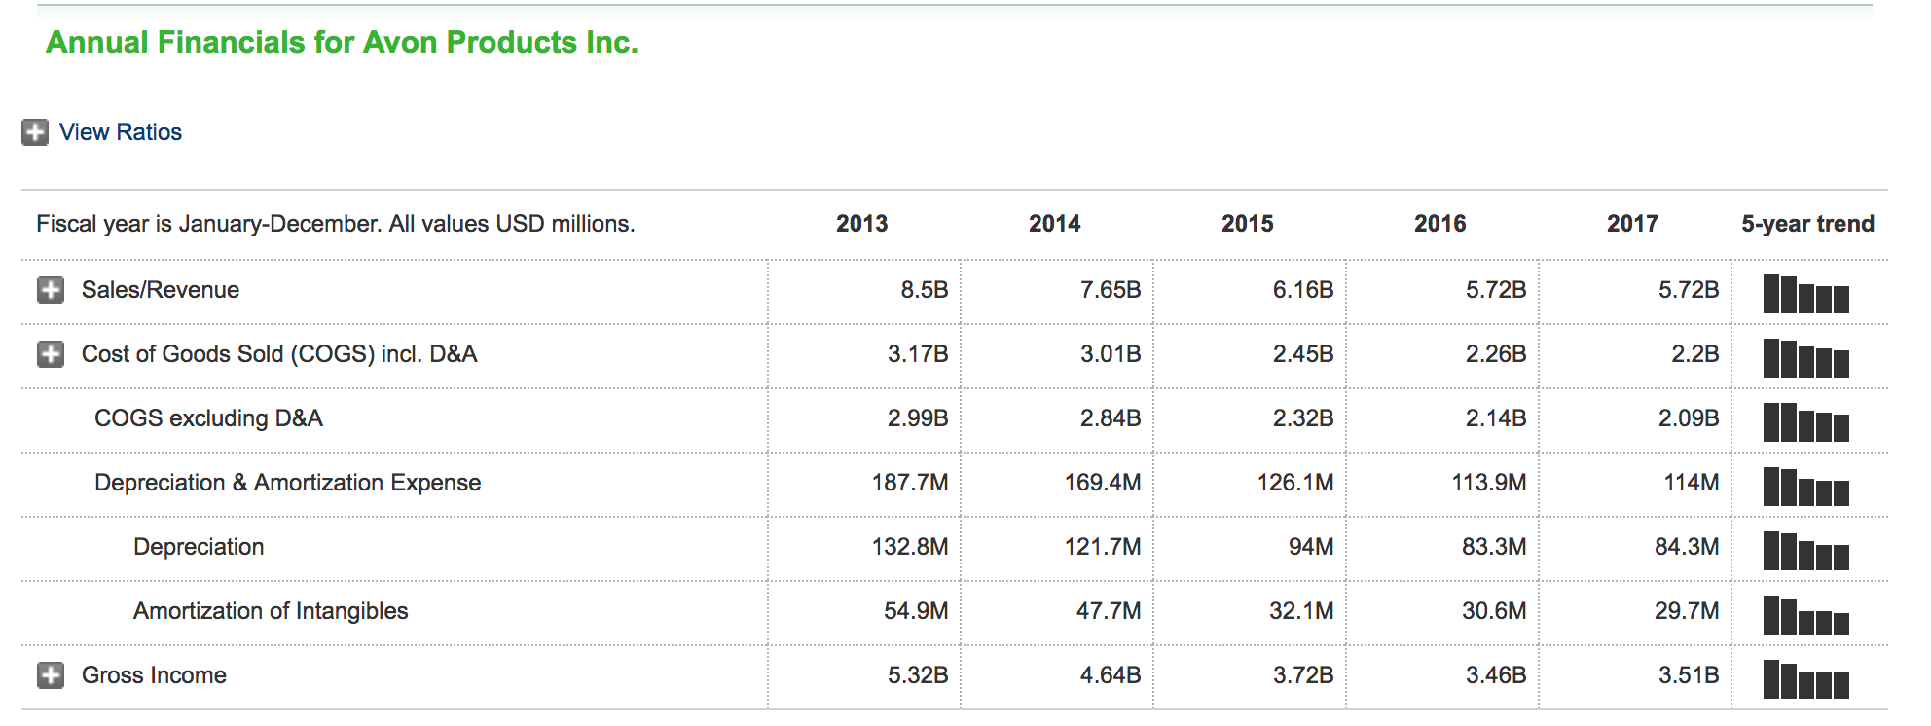Select 2013 Gross Income value 5.32B
This screenshot has width=1931, height=726.
coord(918,675)
